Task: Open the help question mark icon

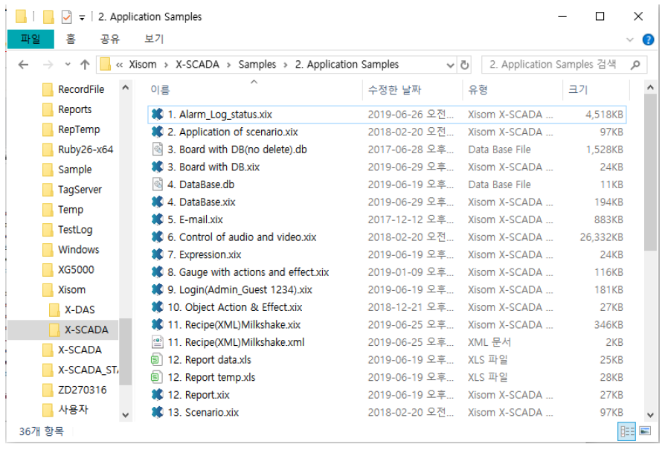Action: pyautogui.click(x=648, y=39)
